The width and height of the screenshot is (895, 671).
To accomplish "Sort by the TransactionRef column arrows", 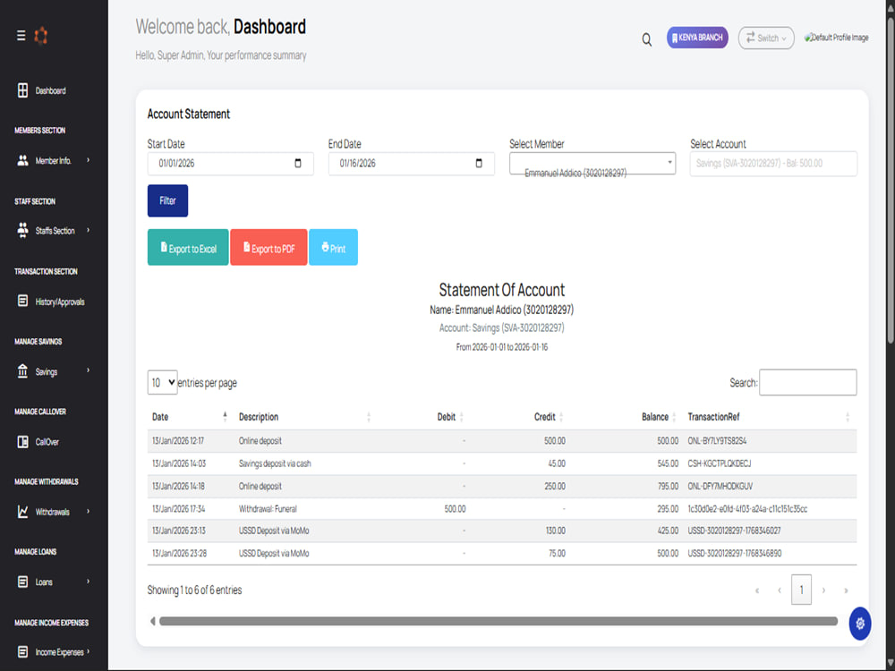I will pyautogui.click(x=848, y=417).
